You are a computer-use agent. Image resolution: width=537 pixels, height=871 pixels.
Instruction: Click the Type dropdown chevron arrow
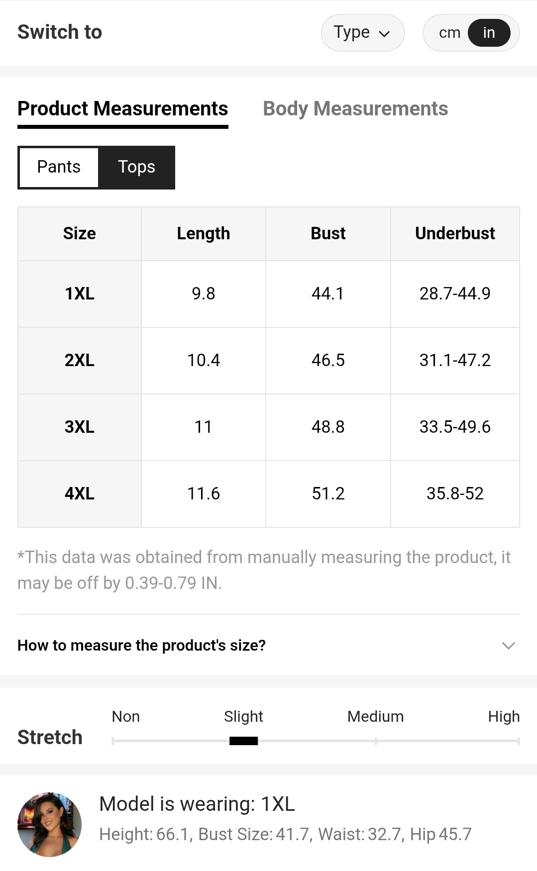(384, 34)
